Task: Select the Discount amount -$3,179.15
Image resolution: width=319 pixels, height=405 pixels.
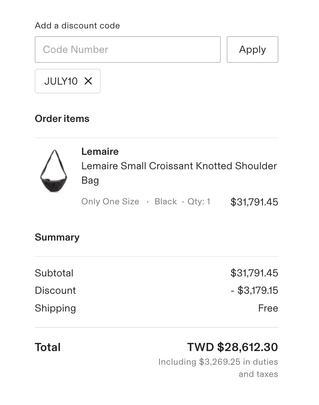Action: [x=254, y=290]
